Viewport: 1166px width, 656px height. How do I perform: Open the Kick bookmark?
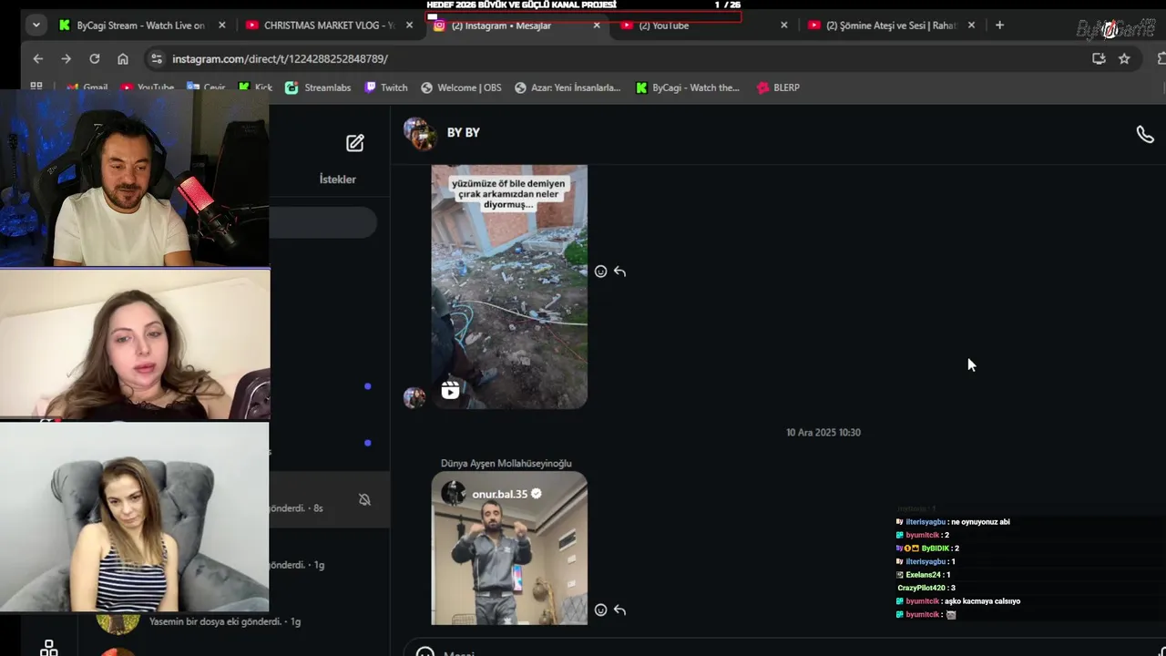coord(254,87)
